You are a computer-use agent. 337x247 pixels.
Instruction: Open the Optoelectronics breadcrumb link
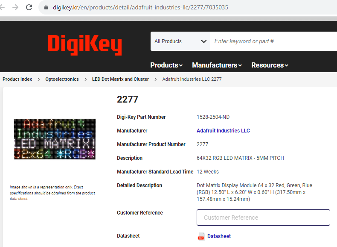pos(62,79)
